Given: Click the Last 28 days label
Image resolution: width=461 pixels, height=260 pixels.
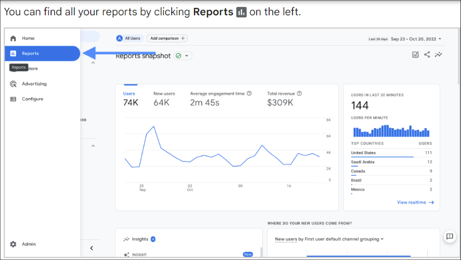Looking at the screenshot, I should click(378, 39).
